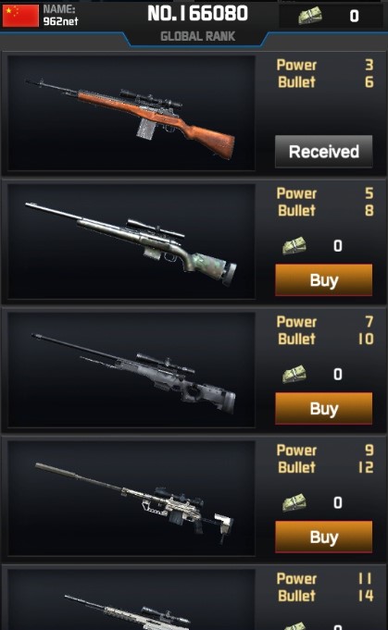Buy the Power 5 Bullet 8 rifle

pyautogui.click(x=324, y=280)
